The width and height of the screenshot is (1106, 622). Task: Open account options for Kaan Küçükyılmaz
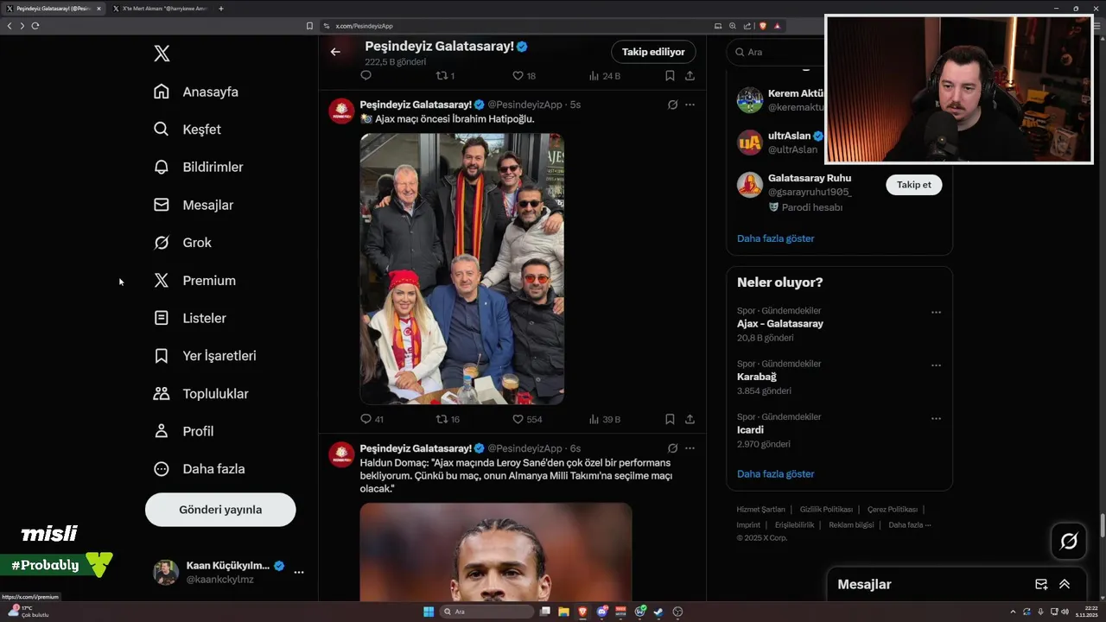298,572
